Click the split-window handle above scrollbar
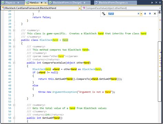 click(160, 12)
